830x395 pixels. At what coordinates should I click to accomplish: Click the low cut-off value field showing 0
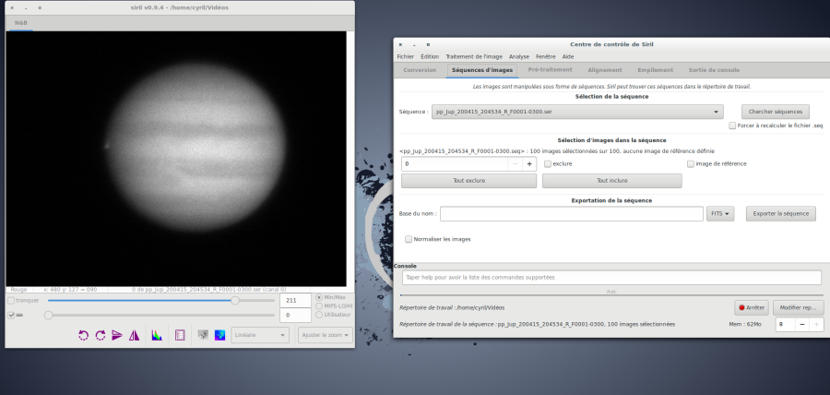tap(295, 315)
